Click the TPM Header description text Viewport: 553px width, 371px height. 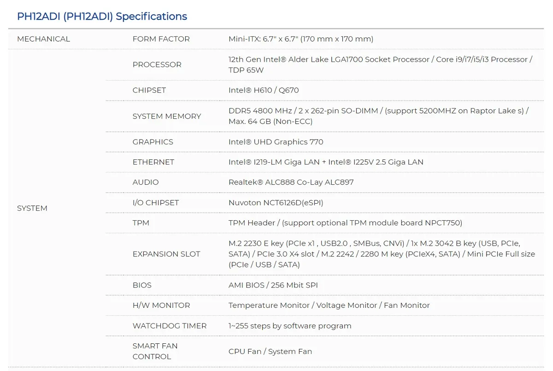(x=346, y=223)
